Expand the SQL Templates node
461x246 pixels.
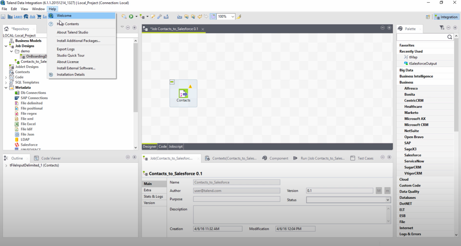pyautogui.click(x=6, y=83)
